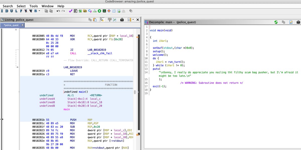Open the Window menu
This screenshot has width=301, height=150.
click(47, 6)
